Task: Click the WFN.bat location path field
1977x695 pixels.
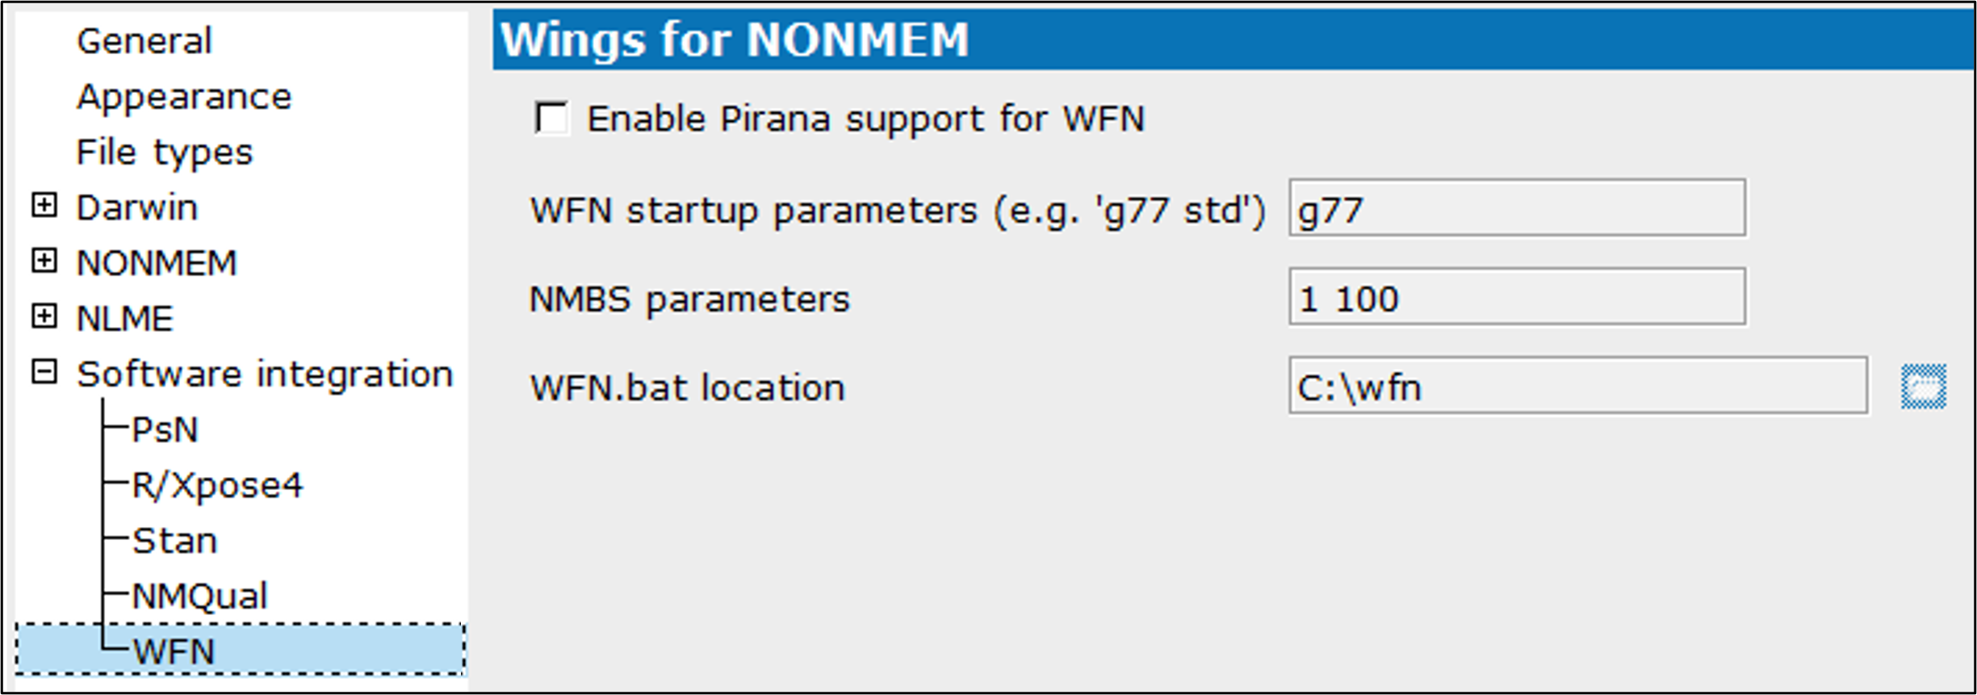Action: (1578, 386)
